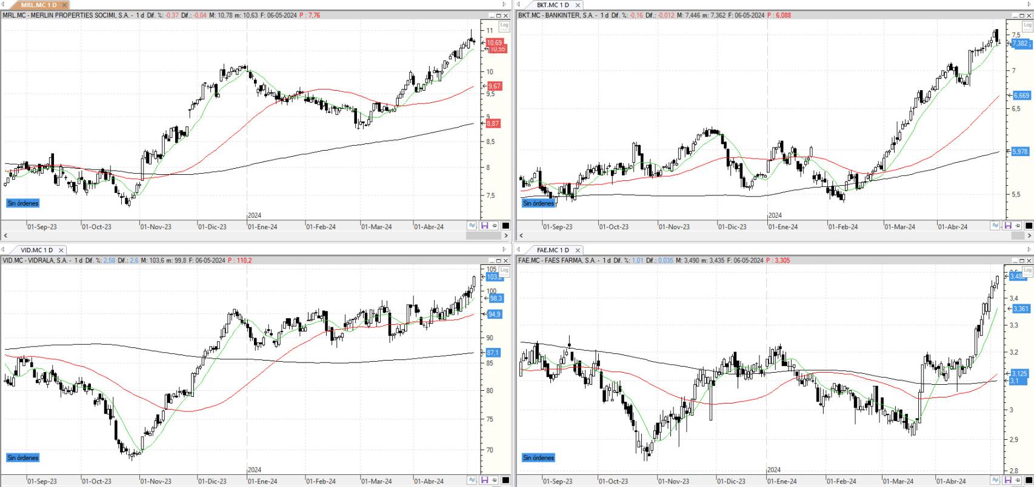Screen dimensions: 1034x487
Task: Maximize the Merlin Properties chart window
Action: point(499,16)
